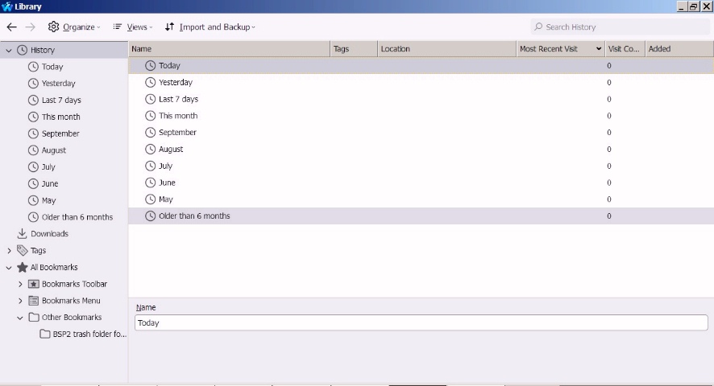Click the Search History field
The height and width of the screenshot is (386, 714).
pyautogui.click(x=621, y=27)
